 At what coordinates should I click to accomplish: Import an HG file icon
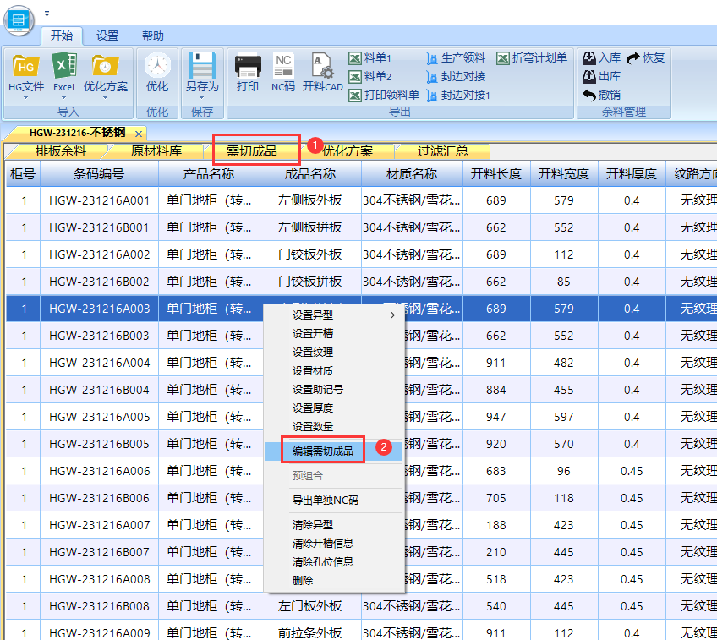coord(26,66)
